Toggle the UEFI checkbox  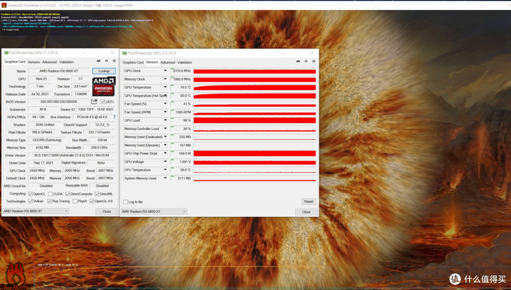pyautogui.click(x=103, y=102)
